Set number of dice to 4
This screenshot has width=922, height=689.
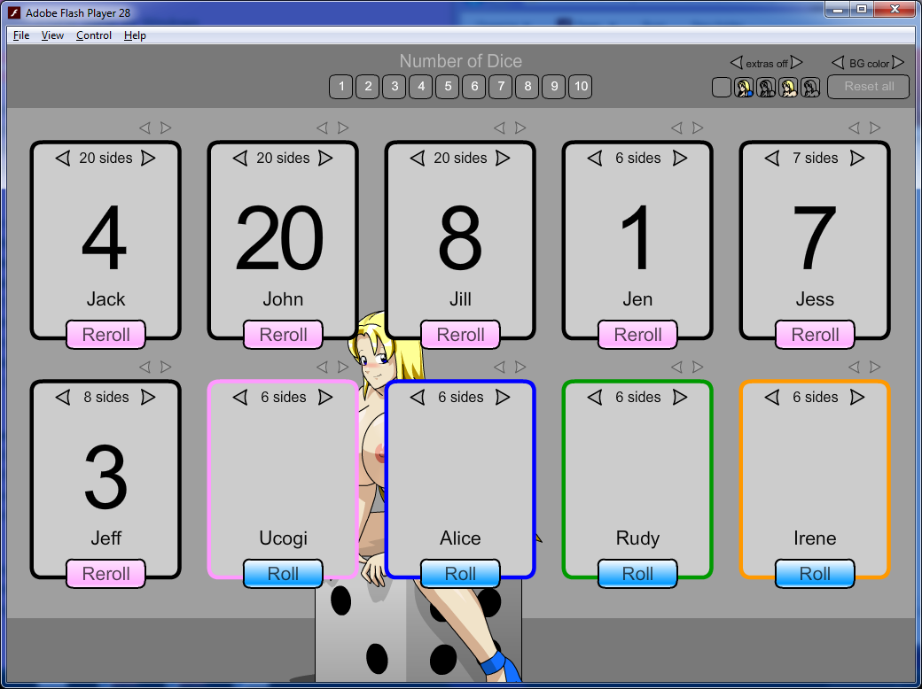click(x=421, y=87)
